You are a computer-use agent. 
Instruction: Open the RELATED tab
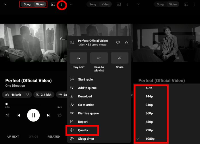(x=53, y=137)
